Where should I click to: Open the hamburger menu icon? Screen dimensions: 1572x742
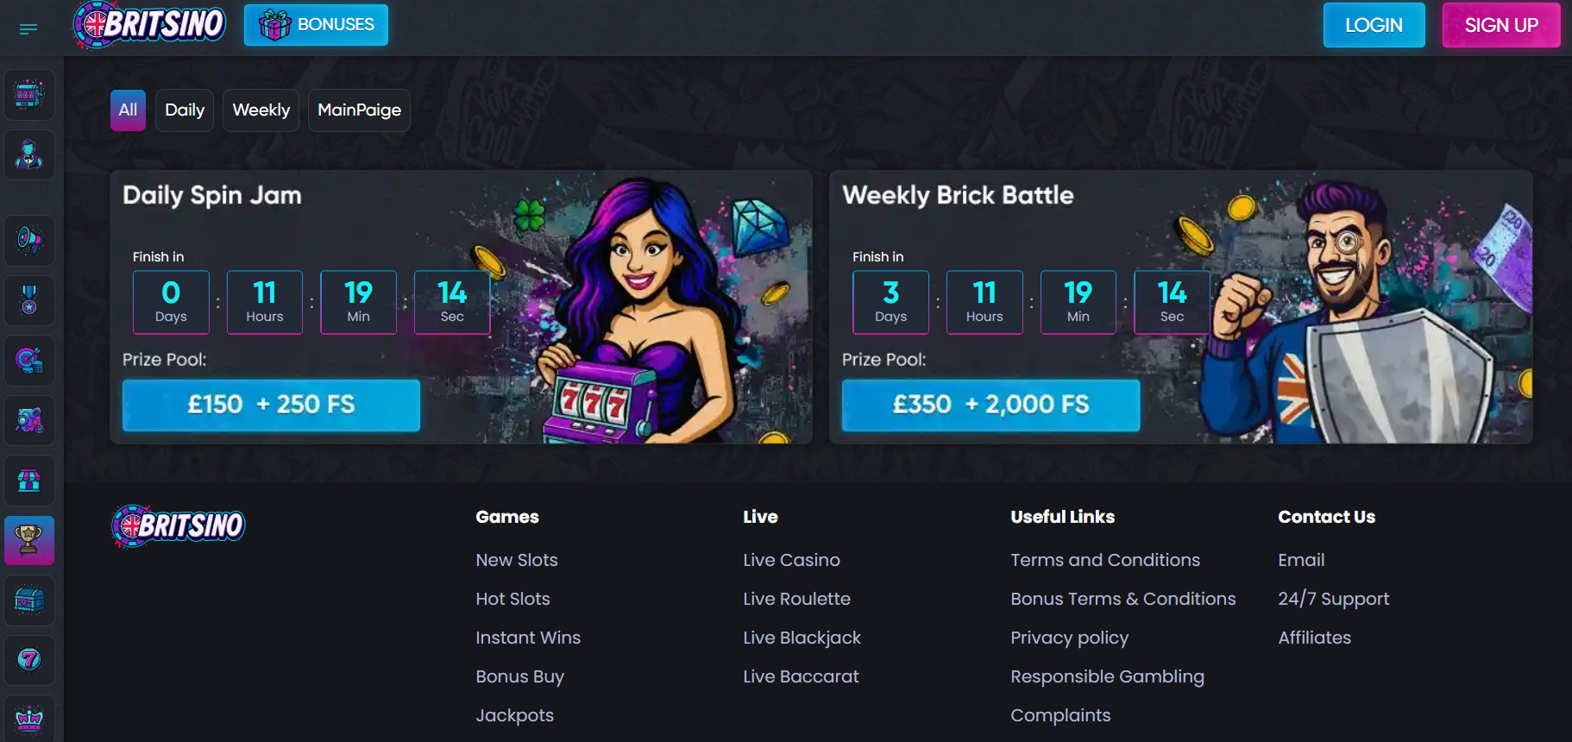pyautogui.click(x=28, y=29)
